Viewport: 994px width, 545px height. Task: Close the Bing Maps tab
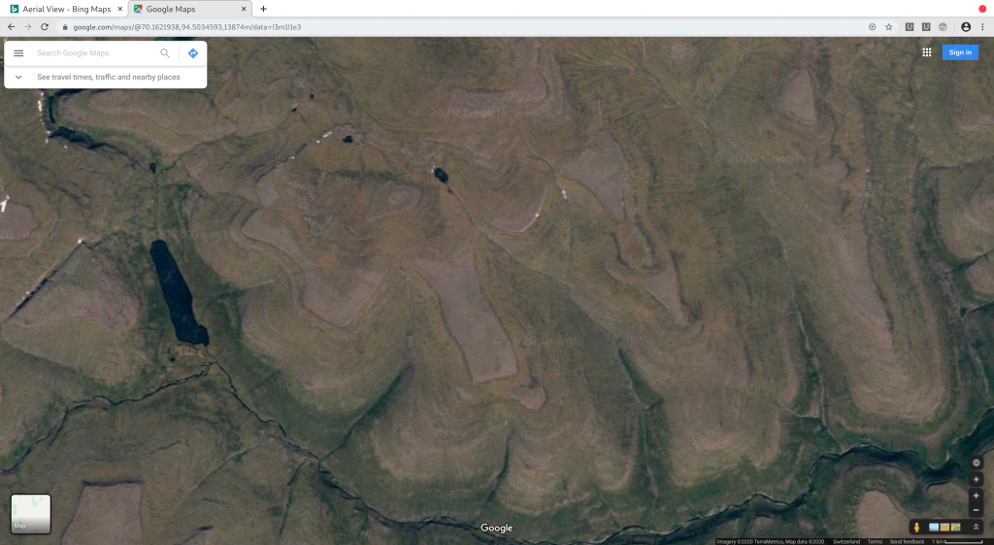coord(119,9)
